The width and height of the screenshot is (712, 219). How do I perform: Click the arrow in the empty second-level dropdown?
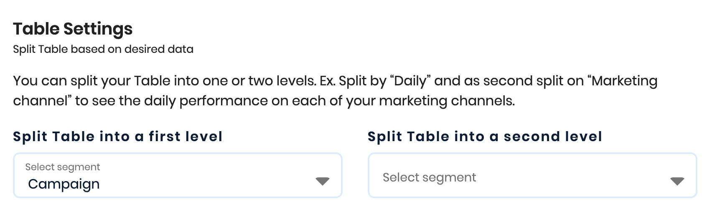pos(677,181)
